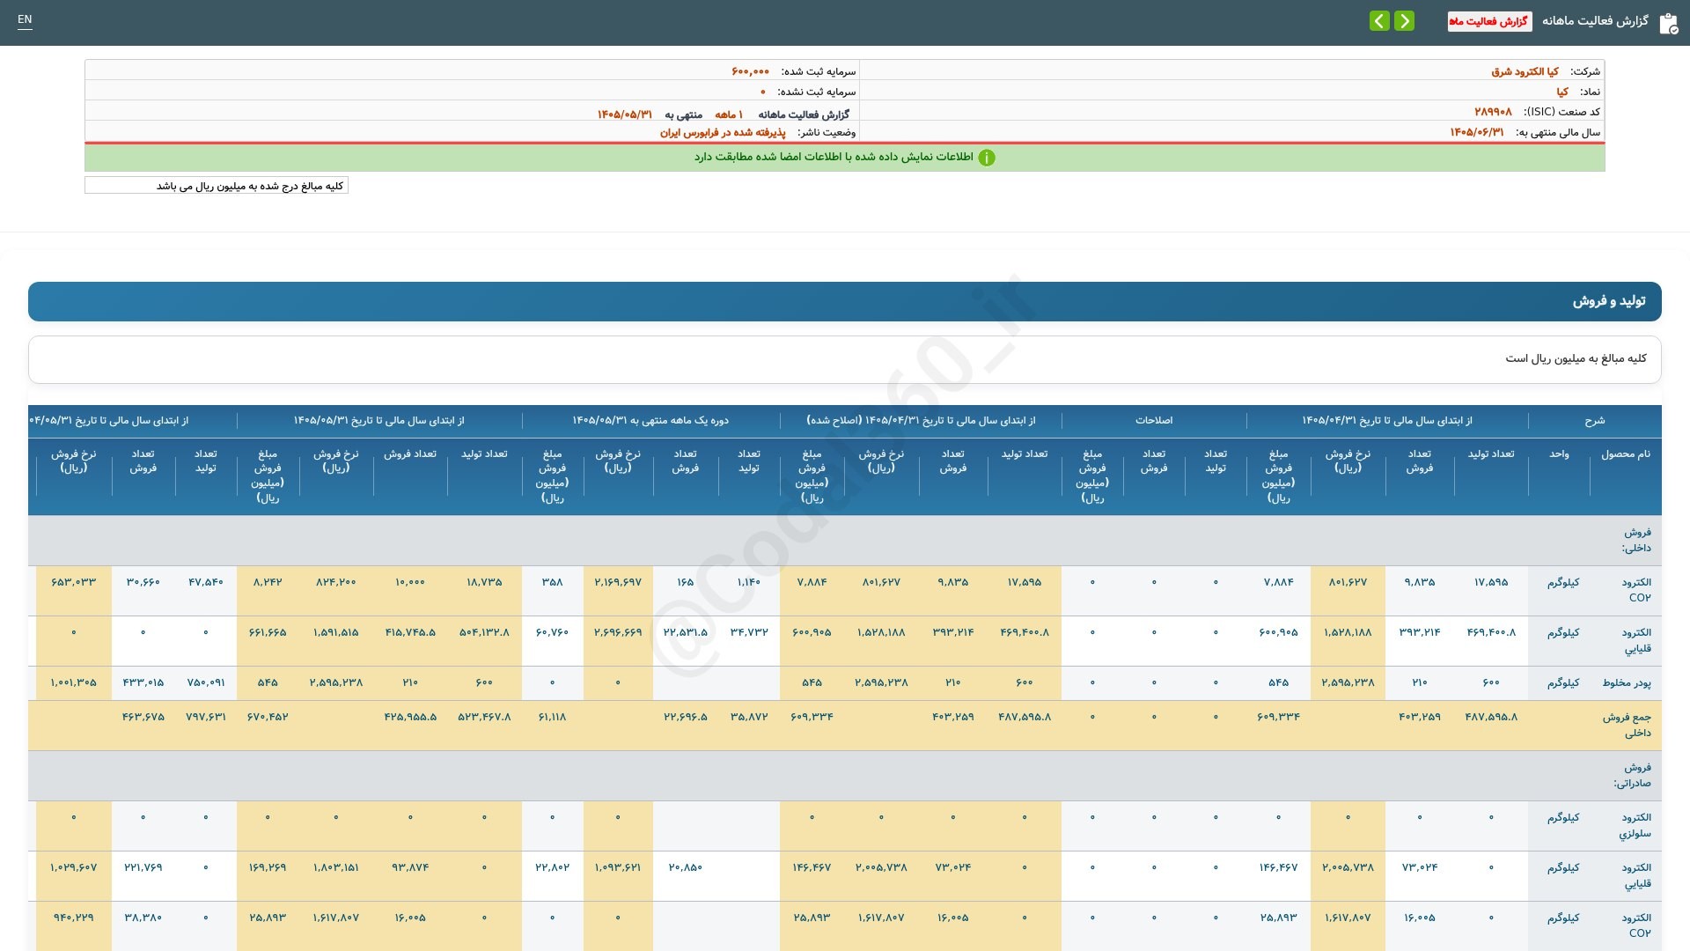Viewport: 1690px width, 951px height.
Task: Click the cell '۶۵۳,۰۳۳' in the last column
Action: point(73,582)
